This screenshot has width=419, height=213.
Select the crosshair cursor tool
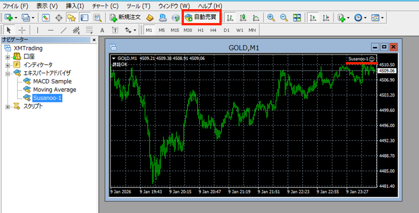click(22, 30)
